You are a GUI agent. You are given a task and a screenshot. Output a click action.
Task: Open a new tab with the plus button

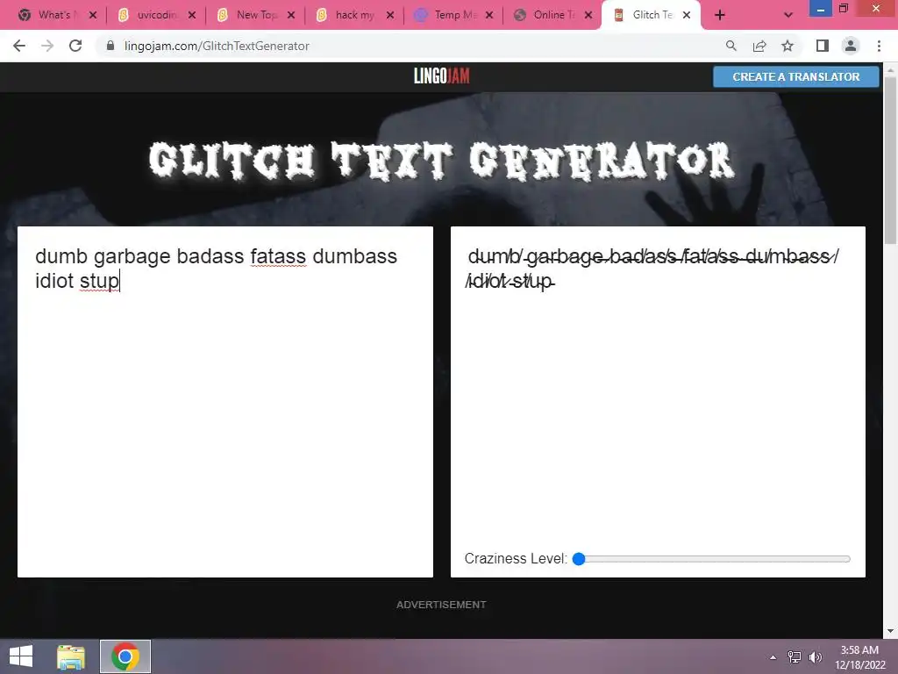point(720,15)
